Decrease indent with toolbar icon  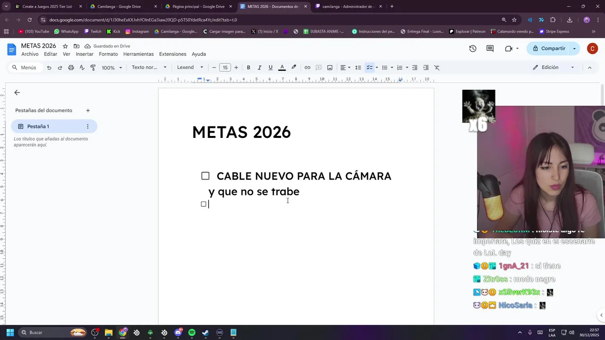(415, 68)
